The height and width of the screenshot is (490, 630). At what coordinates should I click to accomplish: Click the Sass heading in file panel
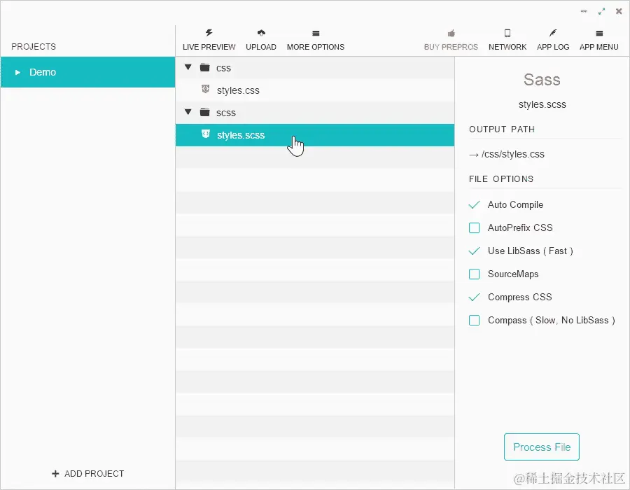[x=542, y=80]
